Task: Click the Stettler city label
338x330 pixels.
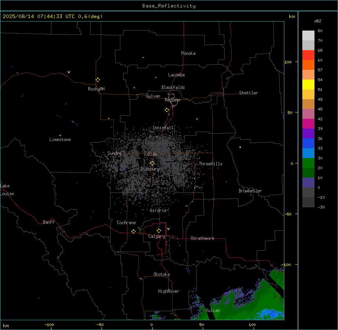Action: (x=249, y=93)
